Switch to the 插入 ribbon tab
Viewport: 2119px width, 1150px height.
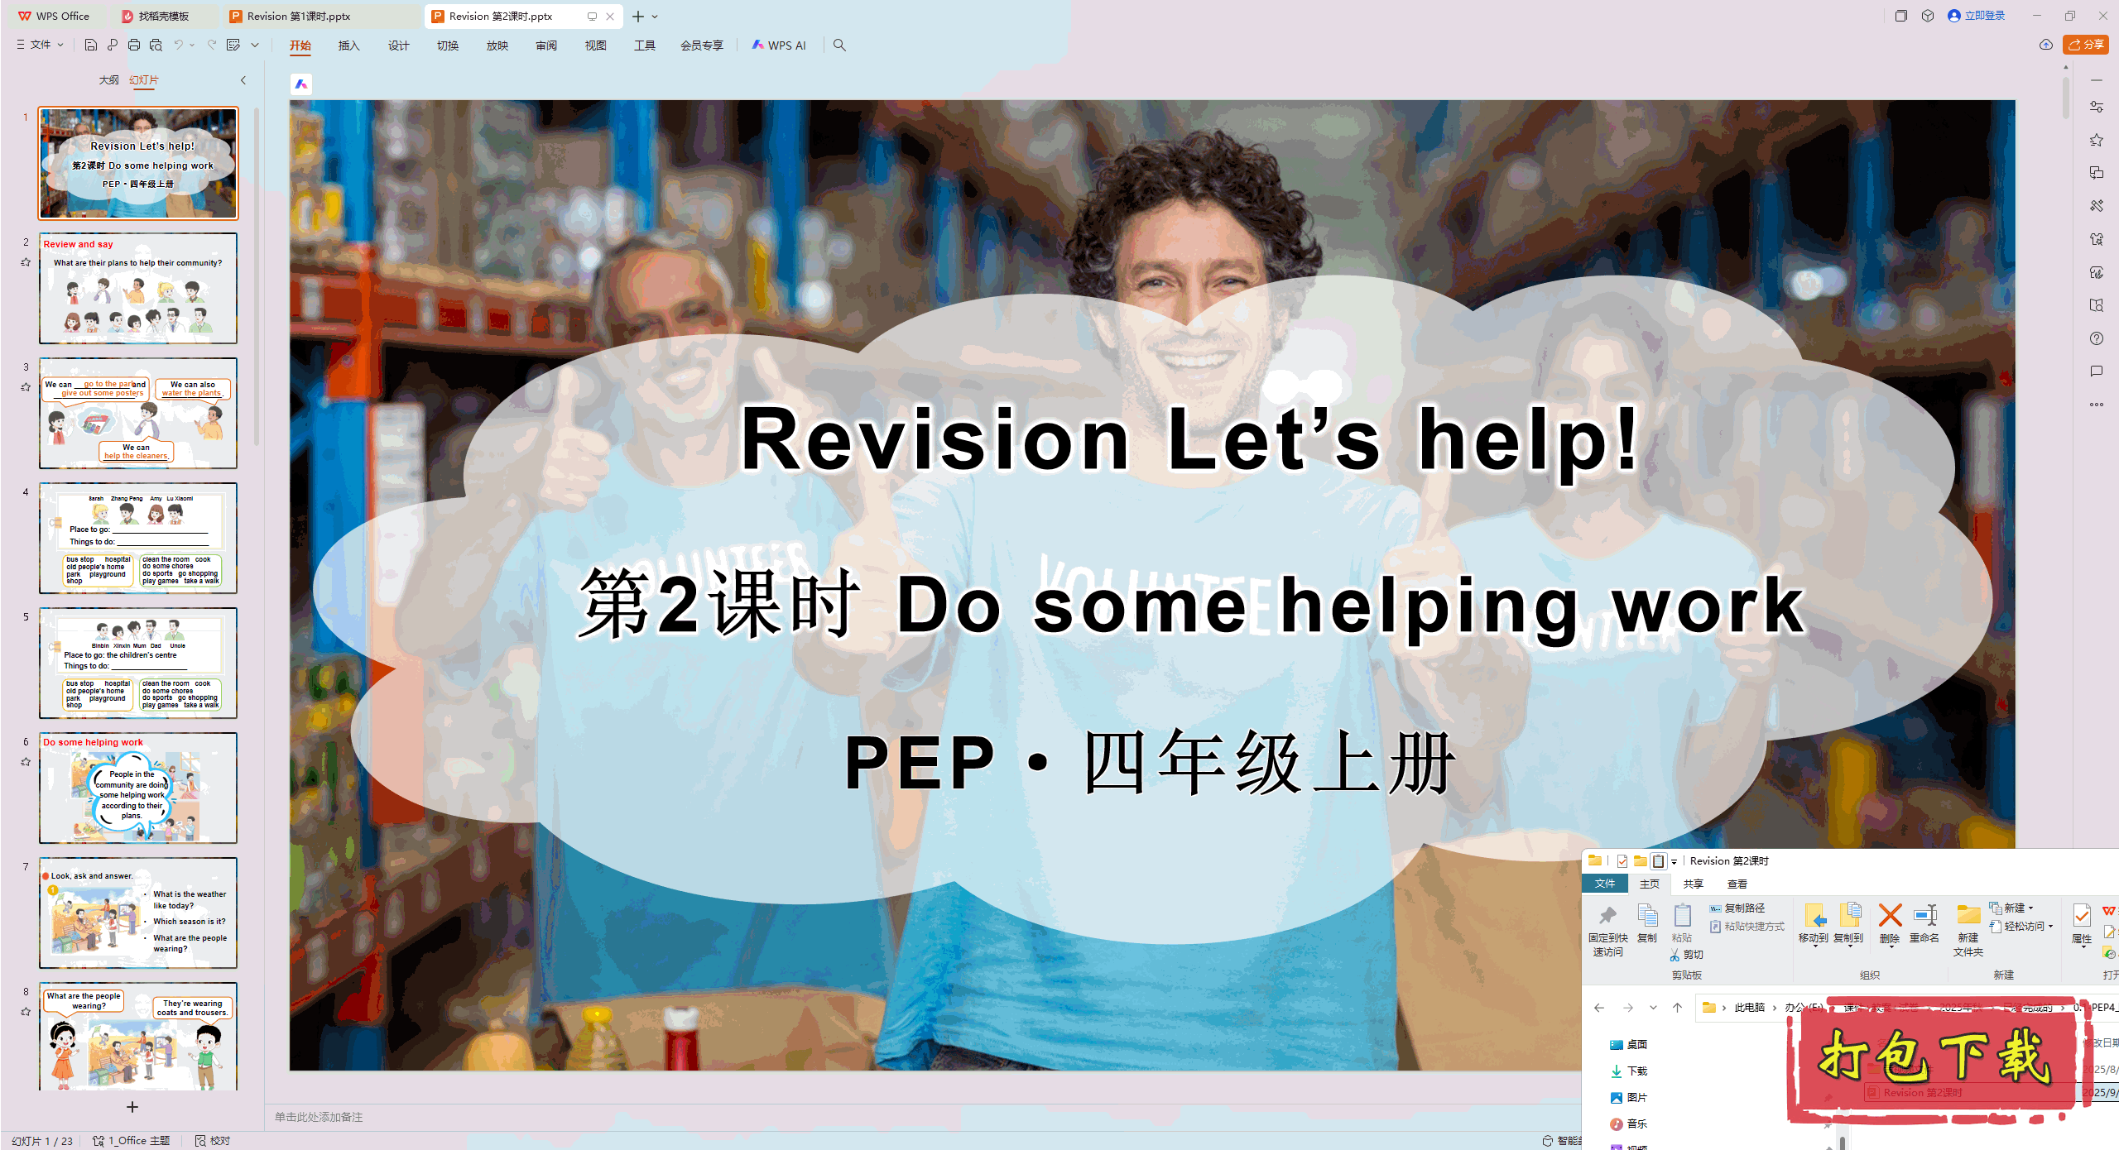pyautogui.click(x=348, y=46)
